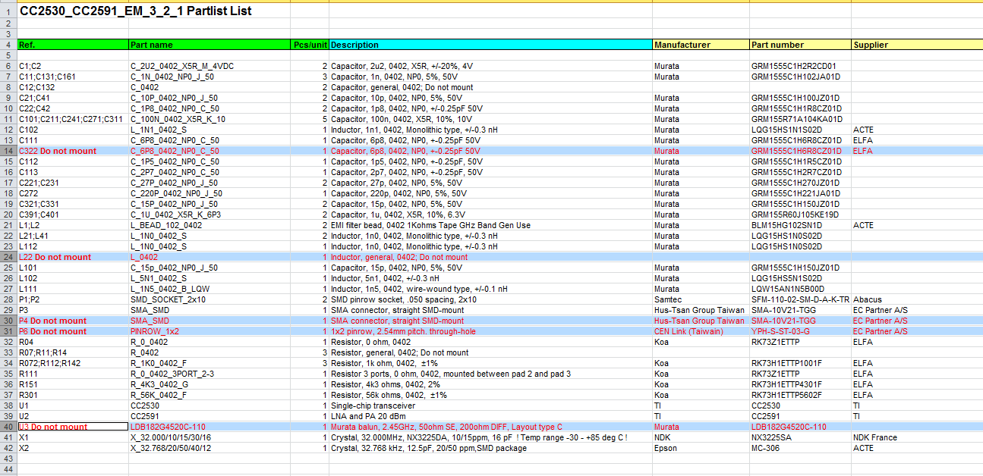This screenshot has width=983, height=476.
Task: Select row number 14 header
Action: pos(8,151)
